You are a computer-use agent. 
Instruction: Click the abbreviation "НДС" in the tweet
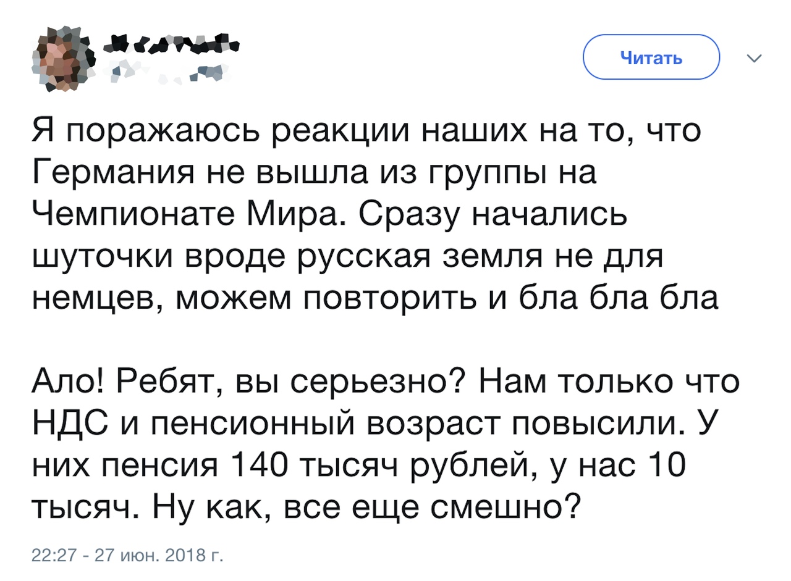pos(69,424)
